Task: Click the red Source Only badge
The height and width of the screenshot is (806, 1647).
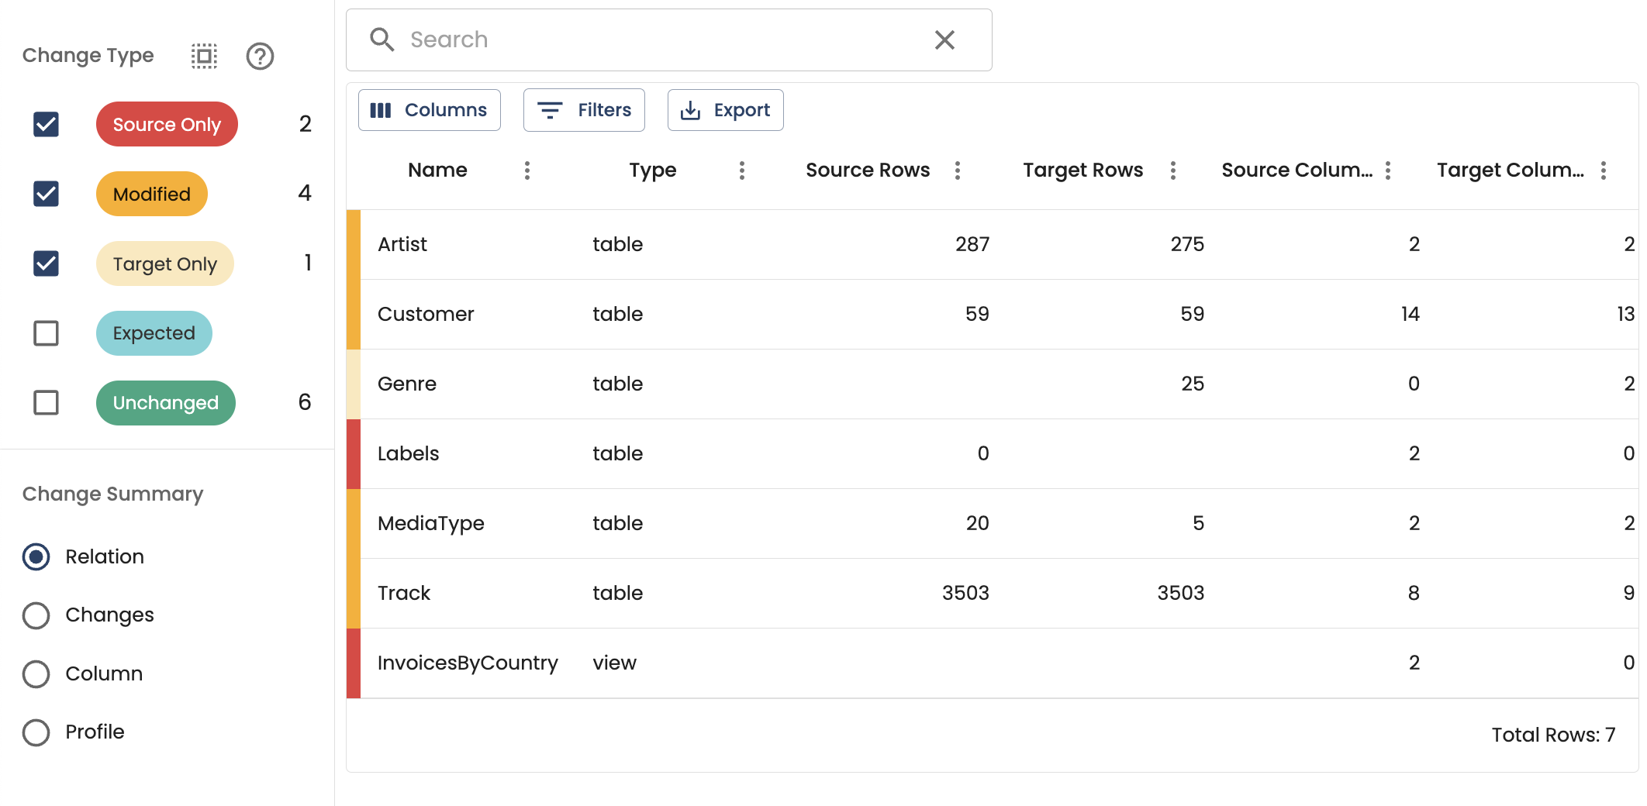Action: tap(167, 124)
